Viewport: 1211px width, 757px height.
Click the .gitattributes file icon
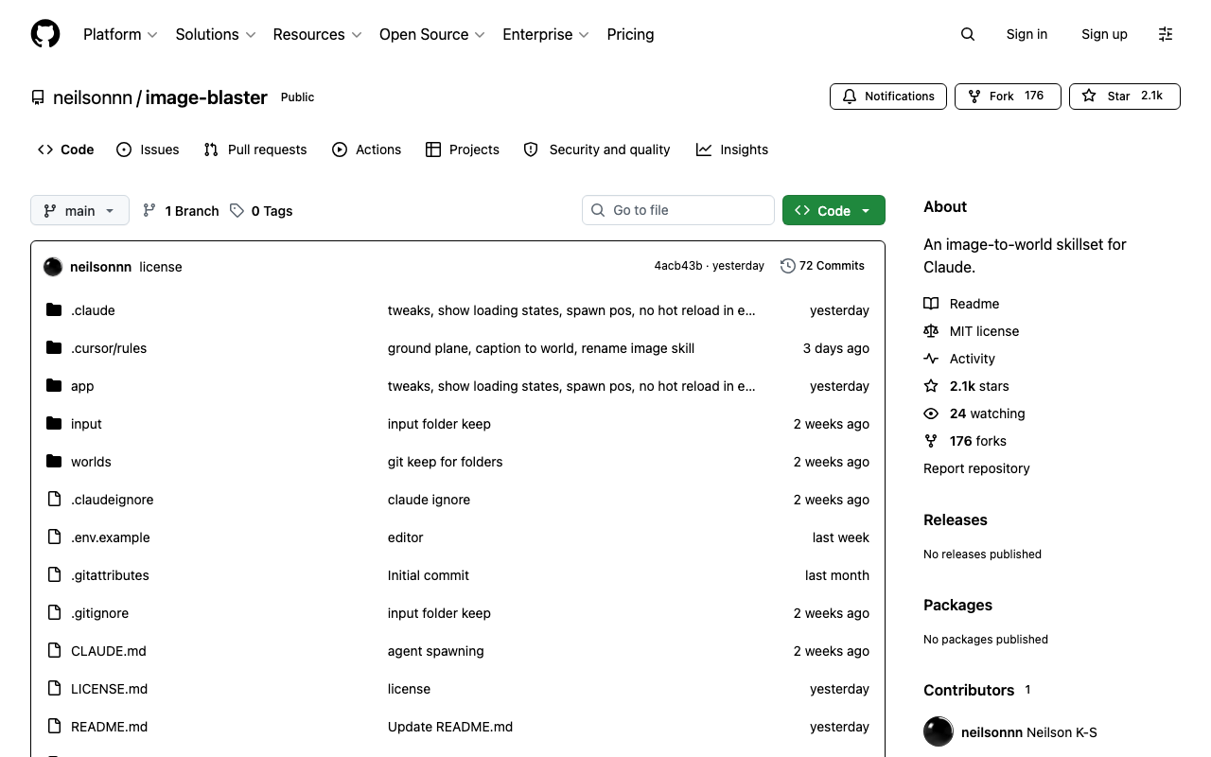[54, 575]
